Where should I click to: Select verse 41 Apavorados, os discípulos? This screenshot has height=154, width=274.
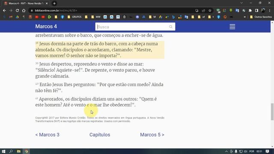click(96, 102)
